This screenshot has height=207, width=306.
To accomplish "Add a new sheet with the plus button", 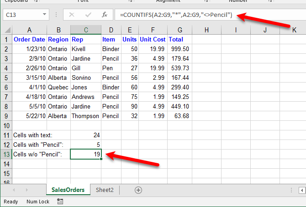I will tap(138, 190).
